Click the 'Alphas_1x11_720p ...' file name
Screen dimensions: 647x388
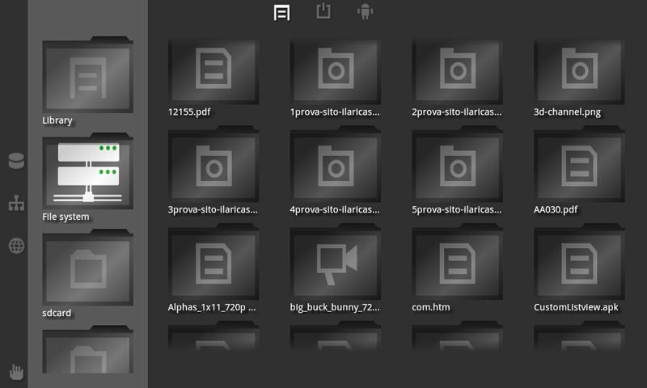[x=212, y=307]
